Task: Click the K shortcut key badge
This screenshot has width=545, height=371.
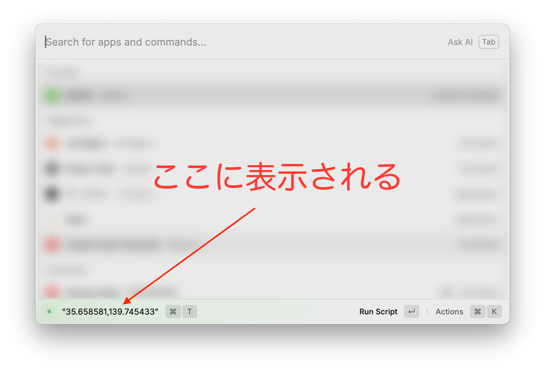Action: [494, 311]
